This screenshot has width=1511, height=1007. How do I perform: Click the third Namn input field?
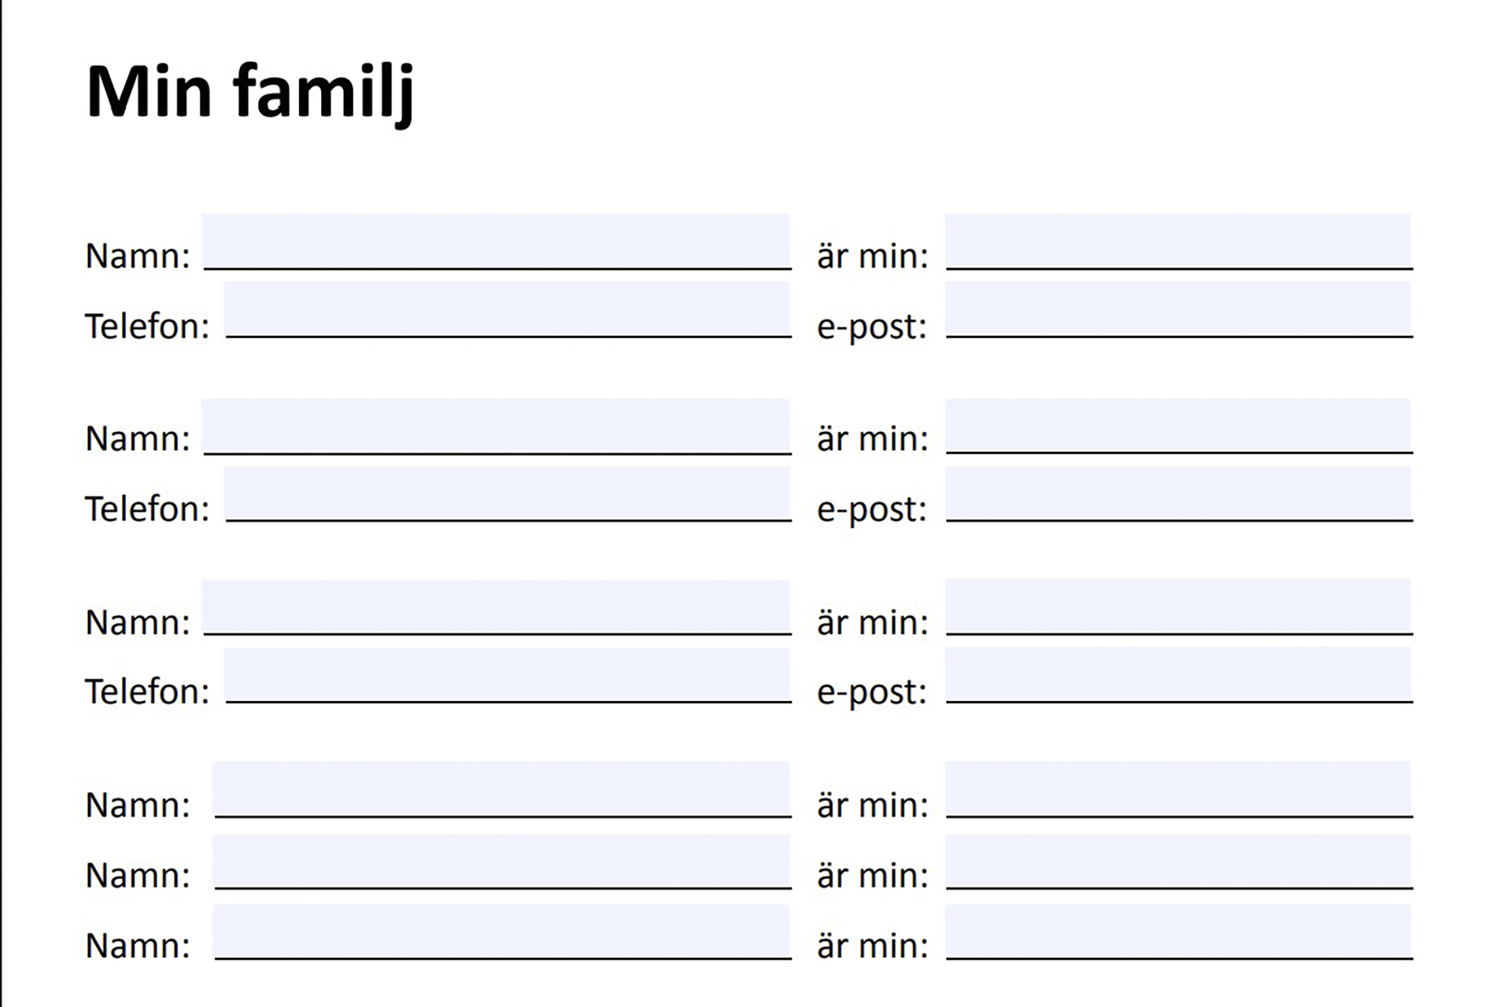coord(496,607)
